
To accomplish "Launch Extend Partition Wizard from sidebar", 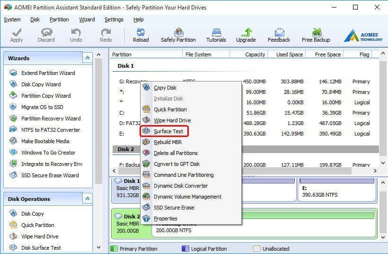I will point(48,73).
